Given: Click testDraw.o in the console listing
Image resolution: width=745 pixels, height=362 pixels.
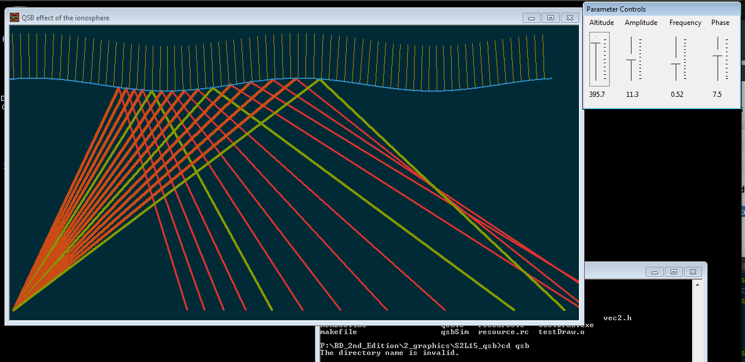Looking at the screenshot, I should coord(562,332).
